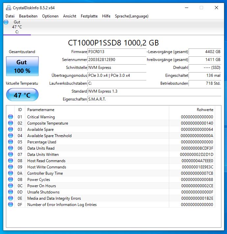Select the Available Spare Threshold parameter name
The height and width of the screenshot is (234, 227).
49,136
